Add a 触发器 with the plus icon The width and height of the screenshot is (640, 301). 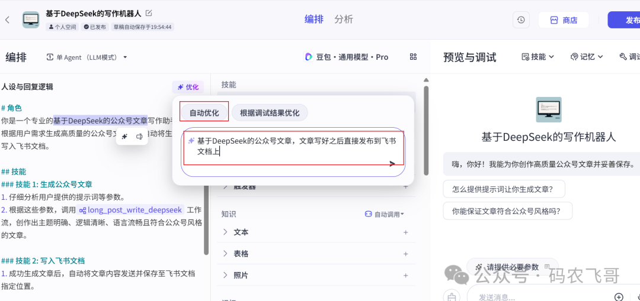click(406, 186)
